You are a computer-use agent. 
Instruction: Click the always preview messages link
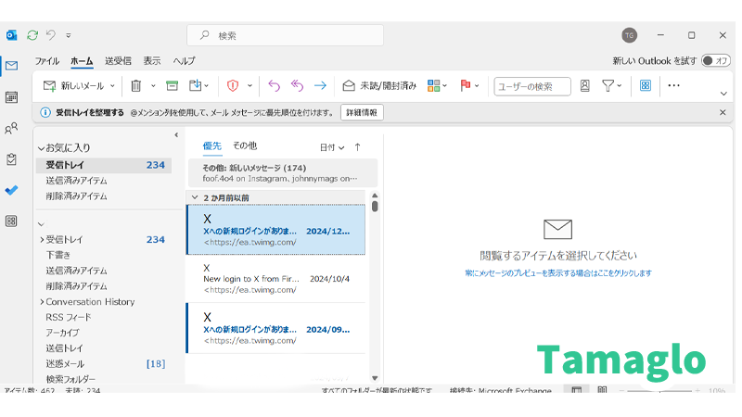[x=557, y=273]
